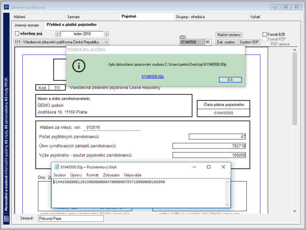Click the info icon in the saved-file dialog

pyautogui.click(x=79, y=66)
